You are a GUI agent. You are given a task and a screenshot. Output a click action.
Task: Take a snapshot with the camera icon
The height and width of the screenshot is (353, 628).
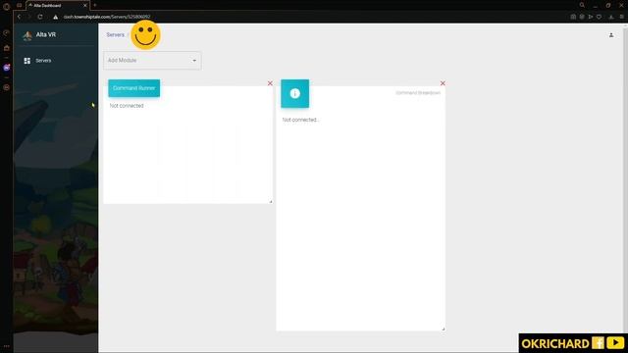click(573, 17)
